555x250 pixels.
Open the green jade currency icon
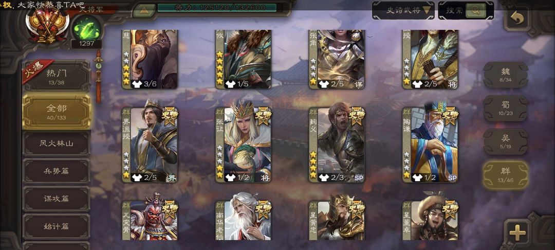(x=86, y=29)
